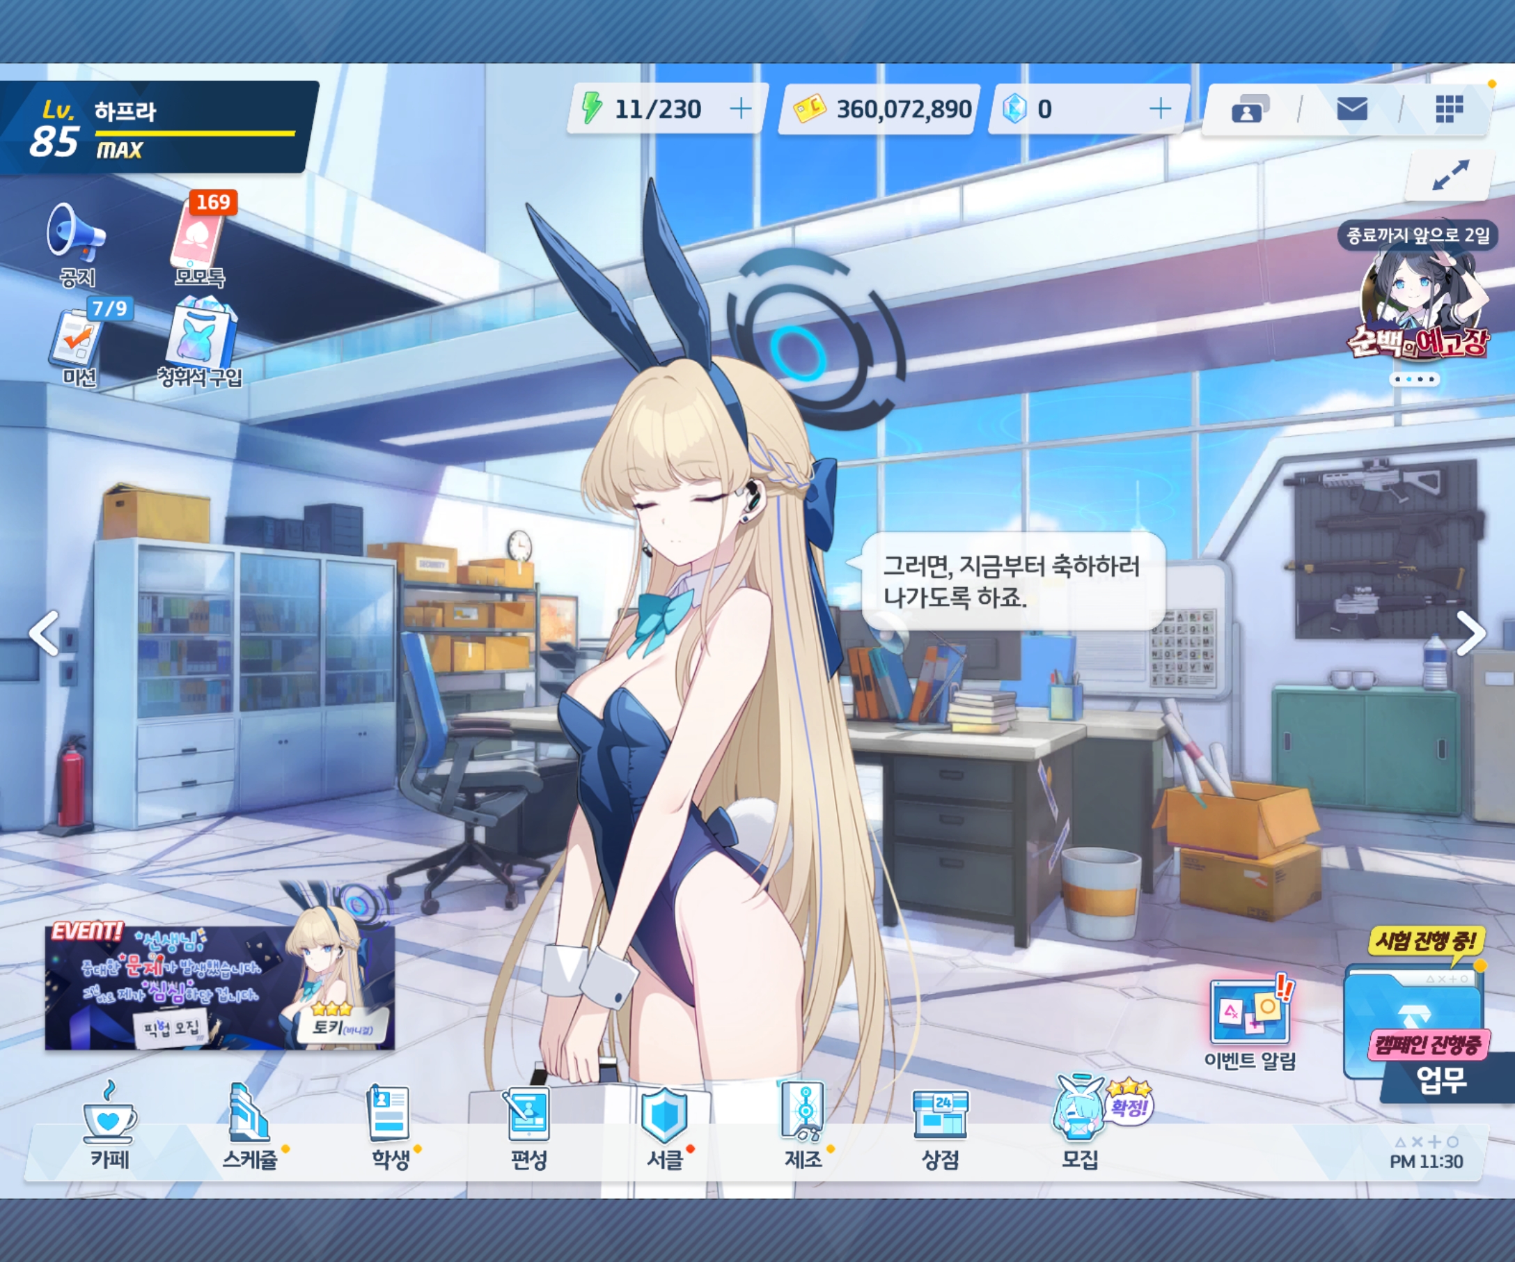Tap the PM 11:30 clock text
The height and width of the screenshot is (1262, 1515).
[1427, 1162]
